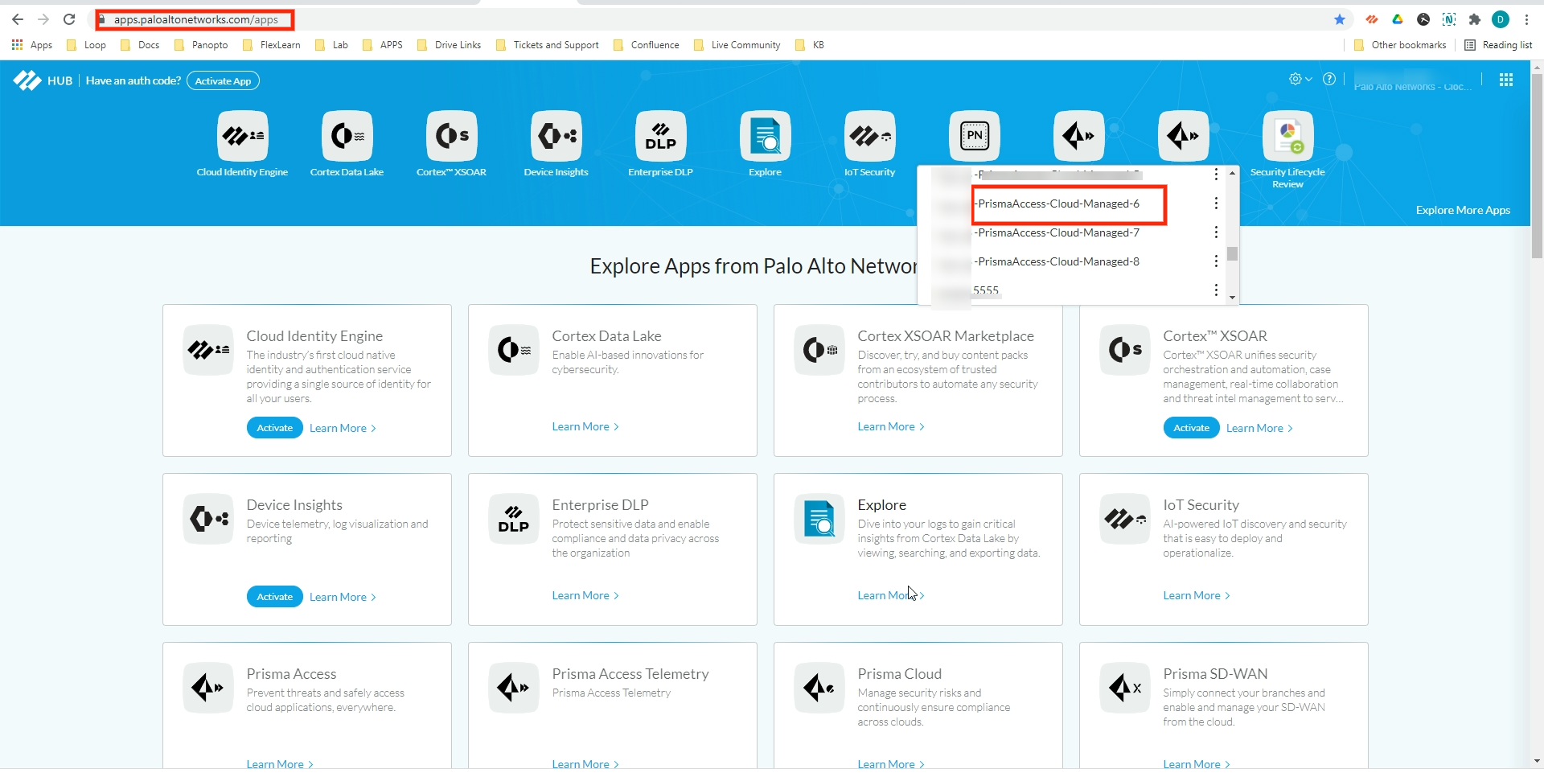Click Explore More Apps link
The image size is (1544, 773).
(1462, 211)
